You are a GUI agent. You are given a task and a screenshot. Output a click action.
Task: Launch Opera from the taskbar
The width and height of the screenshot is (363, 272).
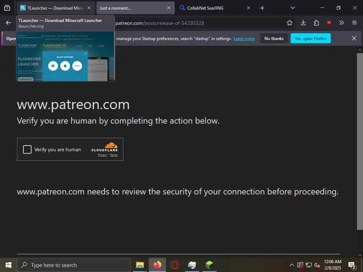tap(175, 265)
